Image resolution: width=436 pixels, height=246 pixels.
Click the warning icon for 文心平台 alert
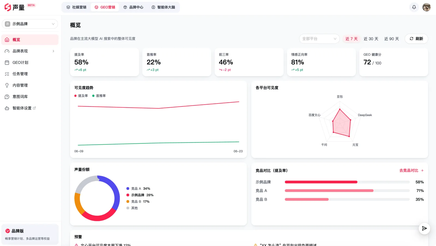pyautogui.click(x=77, y=245)
